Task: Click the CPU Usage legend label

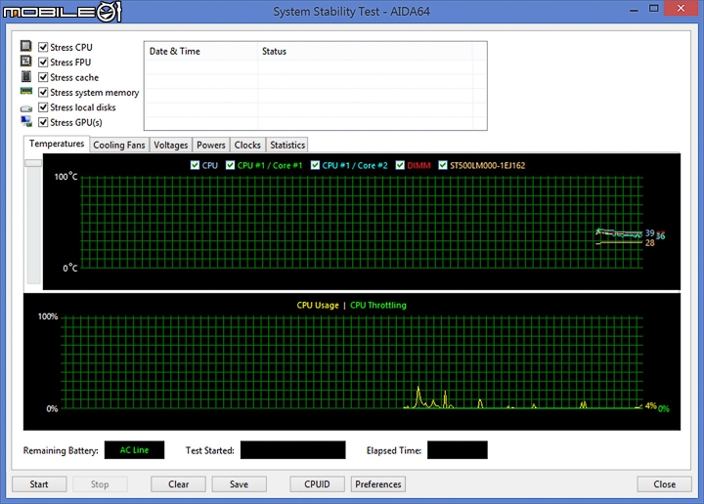Action: tap(318, 306)
